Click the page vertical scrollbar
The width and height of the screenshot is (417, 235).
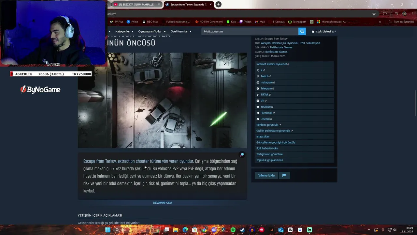(x=415, y=103)
